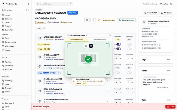
Task: Add accessory to DMX XLR-5 cable kit
Action: (59, 94)
